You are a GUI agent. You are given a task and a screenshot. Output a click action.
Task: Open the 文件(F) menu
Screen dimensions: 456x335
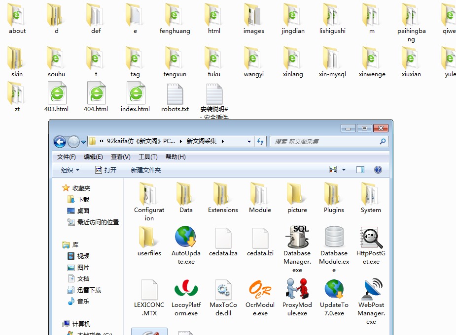67,157
